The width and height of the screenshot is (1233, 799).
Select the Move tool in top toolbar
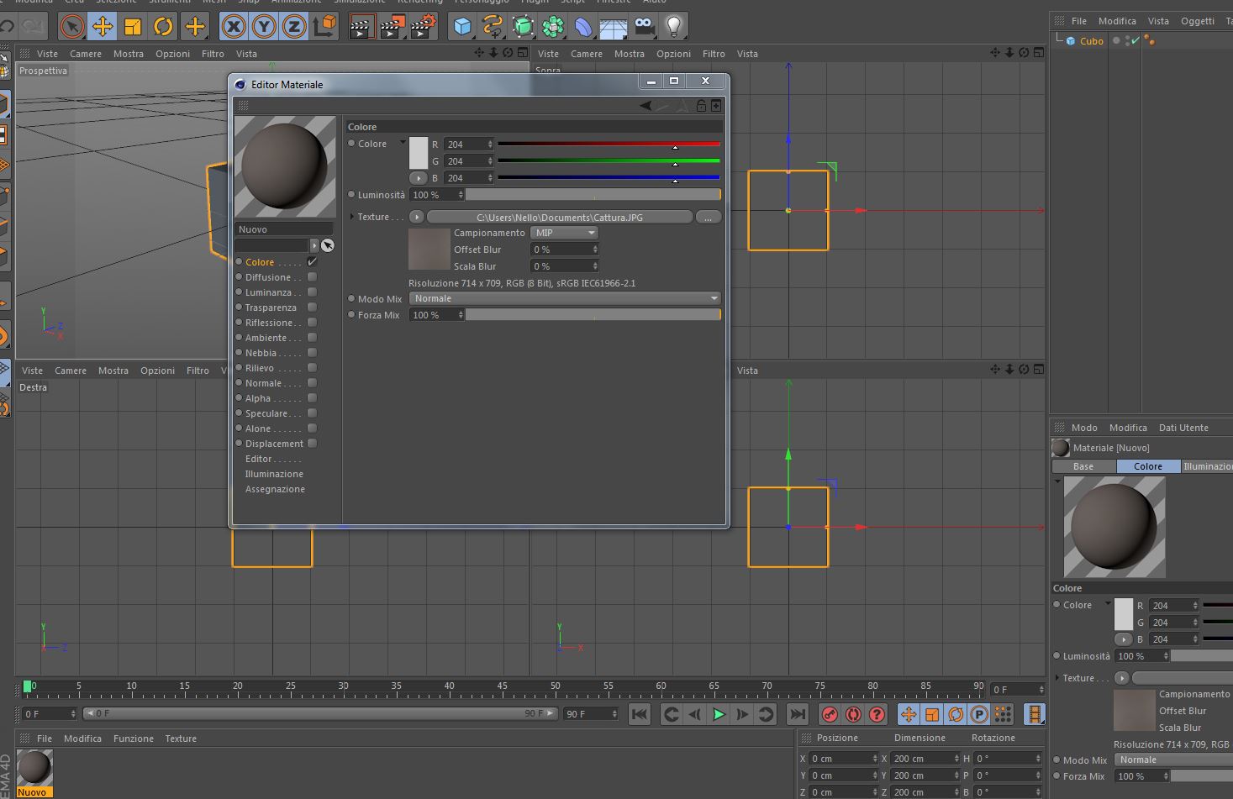point(103,27)
